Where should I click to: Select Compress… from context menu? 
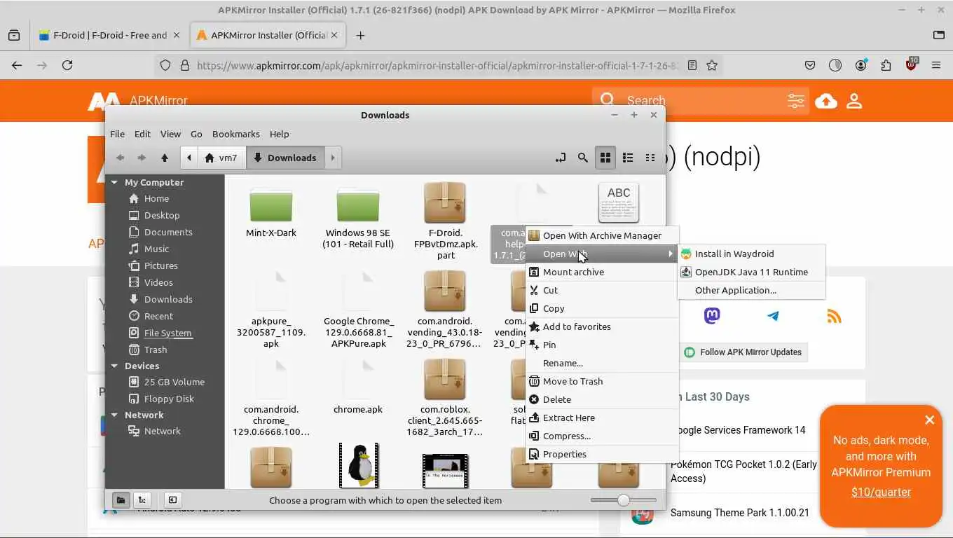(602, 436)
